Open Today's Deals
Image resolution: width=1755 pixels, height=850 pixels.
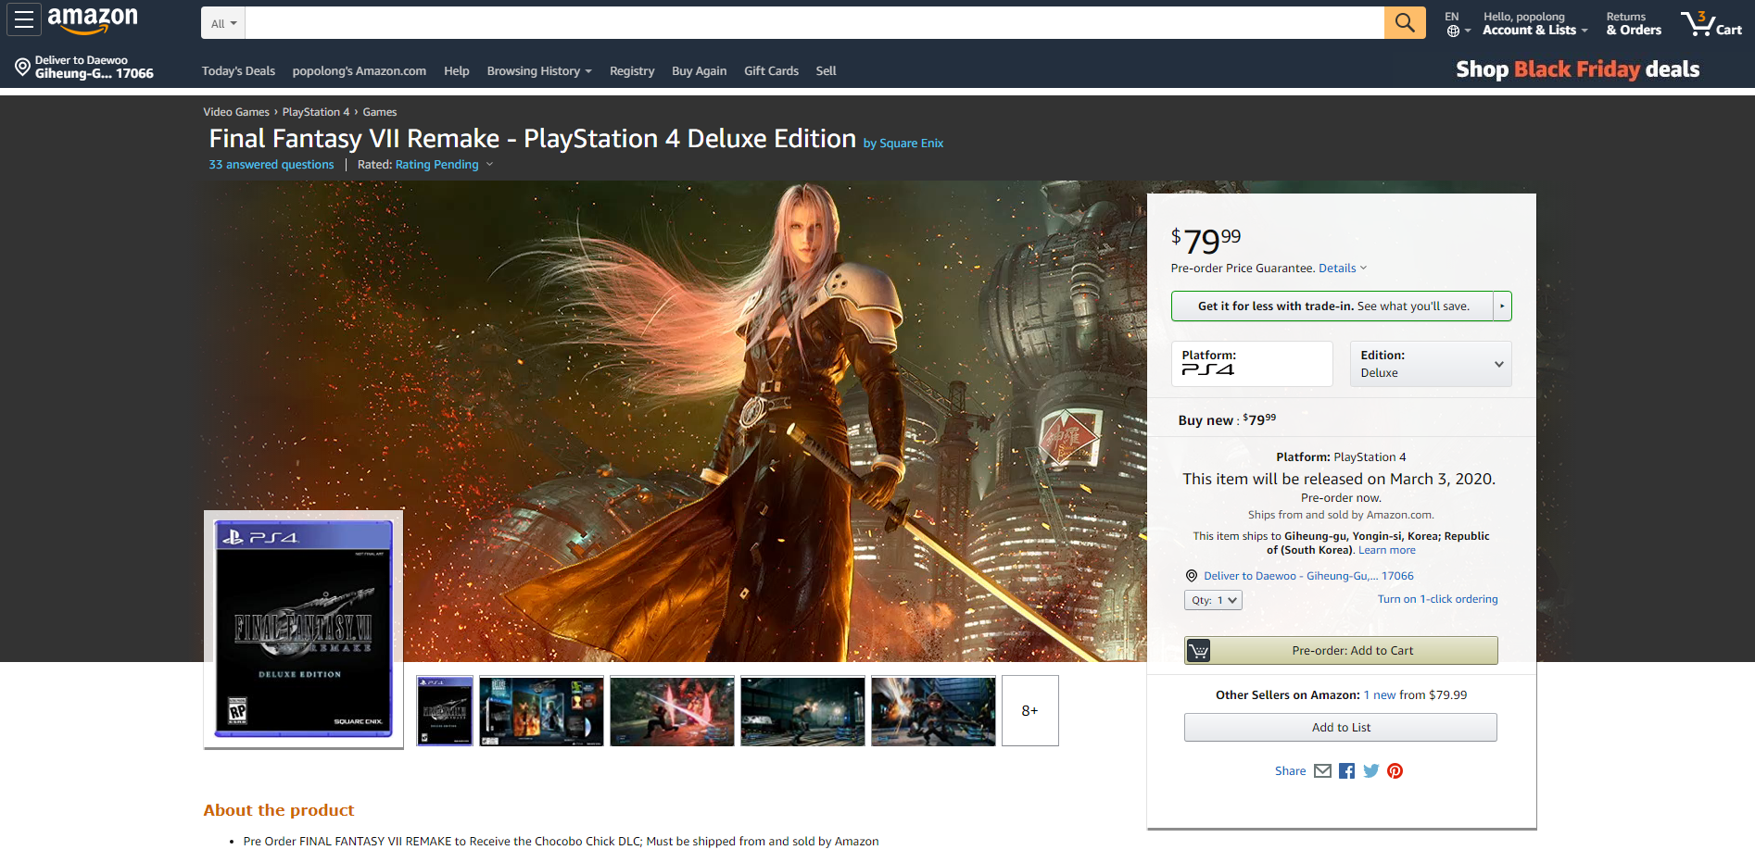(x=238, y=71)
